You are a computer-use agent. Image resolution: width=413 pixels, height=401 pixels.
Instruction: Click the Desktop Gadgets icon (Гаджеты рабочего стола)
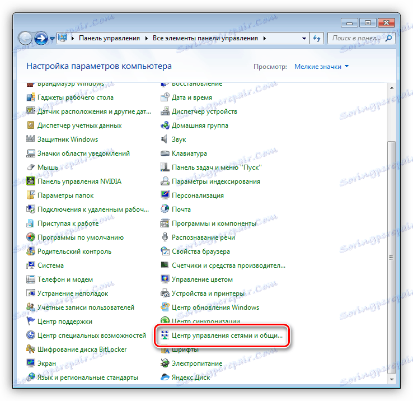point(31,97)
